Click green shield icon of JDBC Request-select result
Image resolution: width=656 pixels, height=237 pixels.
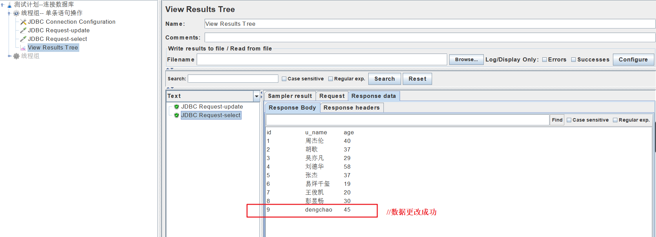(x=176, y=115)
